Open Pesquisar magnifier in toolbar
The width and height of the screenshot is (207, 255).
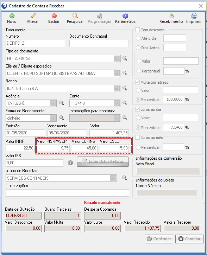75,16
